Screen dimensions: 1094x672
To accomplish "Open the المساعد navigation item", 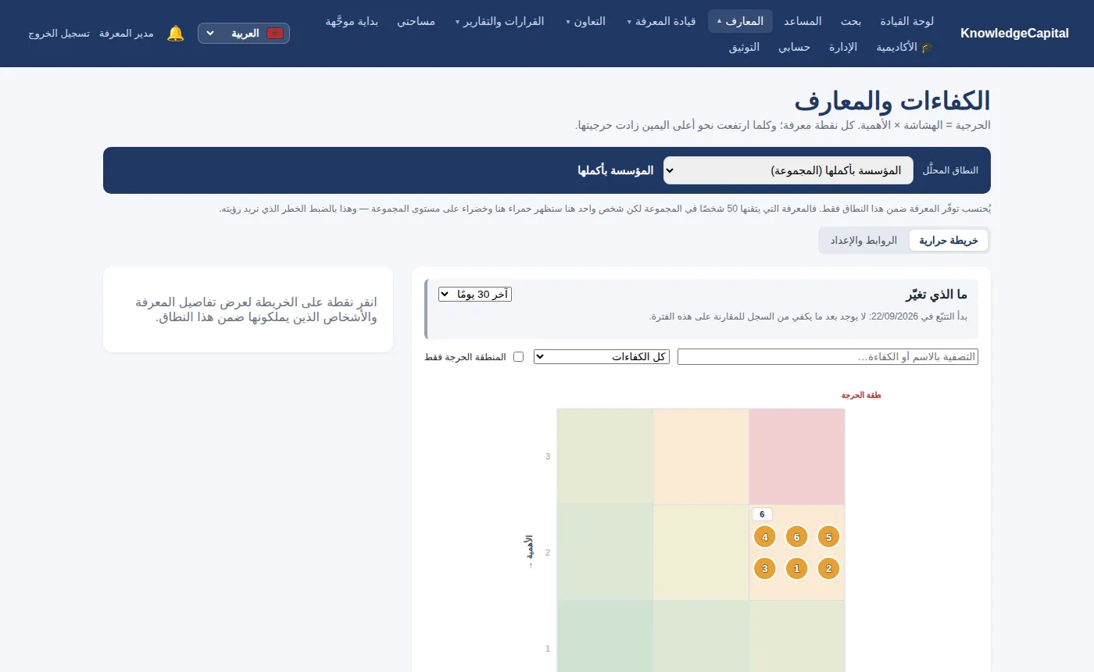I will [x=803, y=21].
